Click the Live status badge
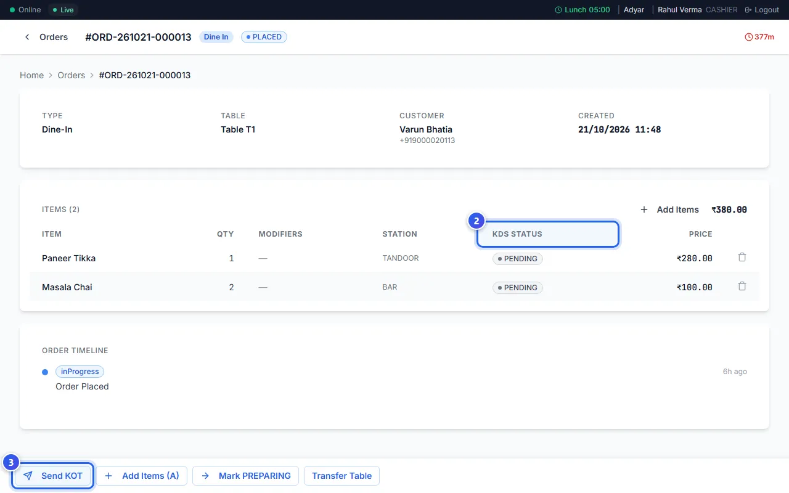Screen dimensions: 789x493 coord(63,10)
